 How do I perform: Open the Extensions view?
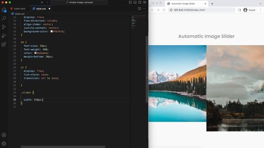tap(4, 44)
